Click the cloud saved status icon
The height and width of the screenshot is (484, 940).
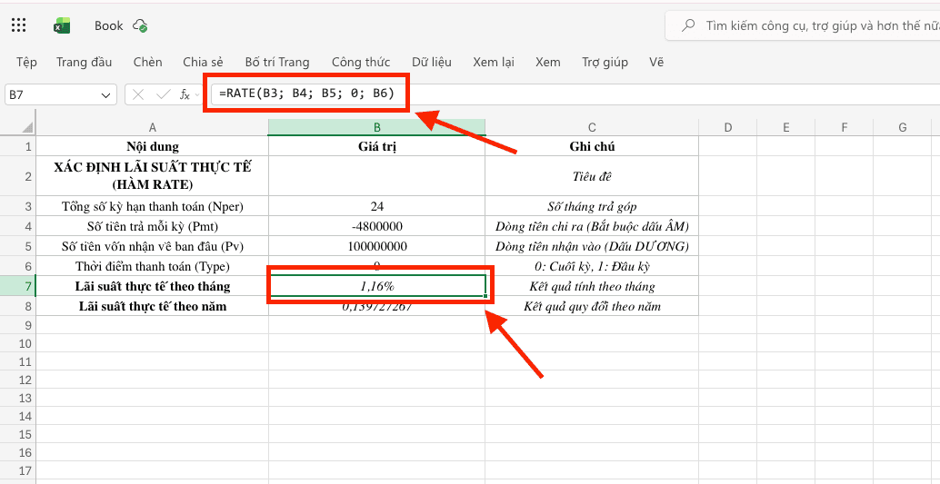[140, 25]
